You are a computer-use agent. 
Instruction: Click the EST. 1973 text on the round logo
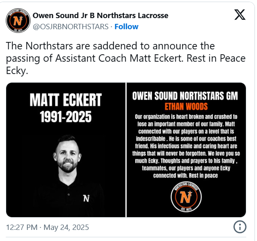click(x=186, y=206)
